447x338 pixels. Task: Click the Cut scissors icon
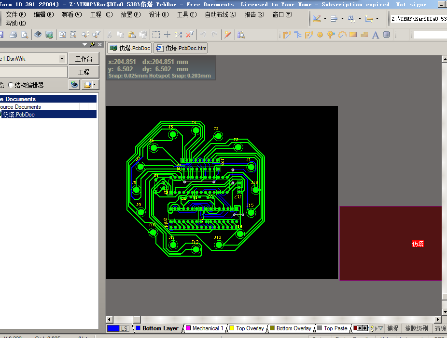(x=109, y=35)
